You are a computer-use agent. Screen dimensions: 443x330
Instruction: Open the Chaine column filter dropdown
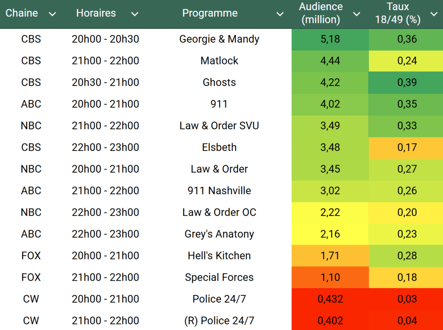click(x=52, y=14)
